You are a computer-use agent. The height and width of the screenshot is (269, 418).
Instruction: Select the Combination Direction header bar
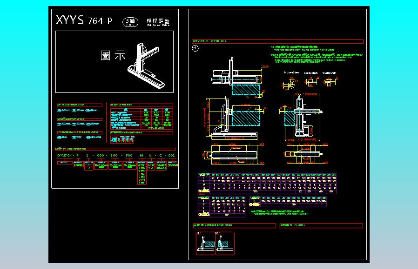[233, 225]
